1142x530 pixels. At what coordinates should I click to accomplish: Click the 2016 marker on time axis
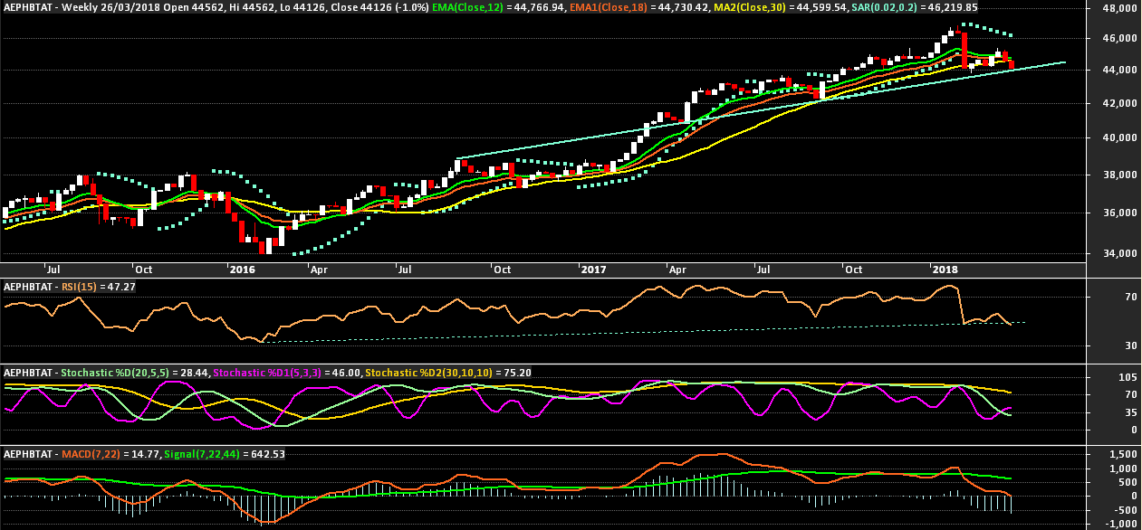pos(242,270)
